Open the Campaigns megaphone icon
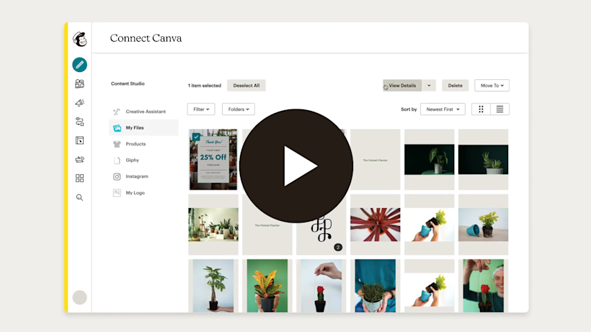This screenshot has height=332, width=591. click(x=80, y=103)
